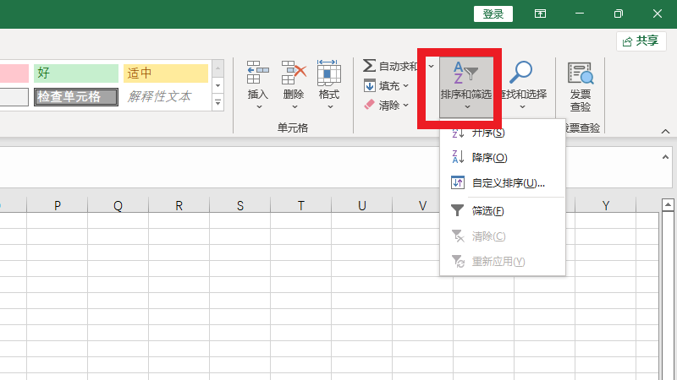Click the Clear (清除) eraser icon
Viewport: 677px width, 380px height.
[369, 105]
